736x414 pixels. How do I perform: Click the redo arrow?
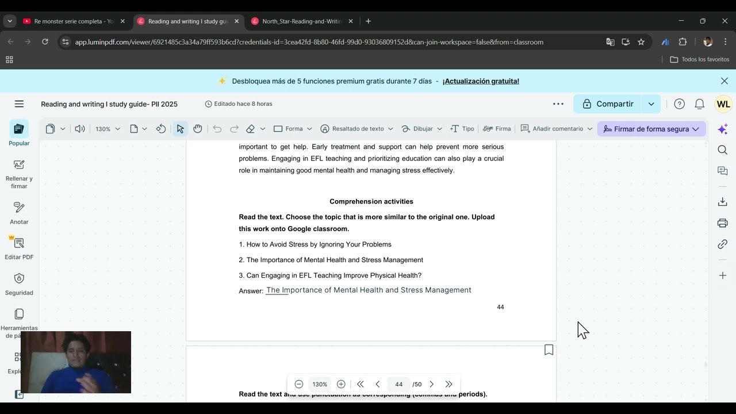tap(234, 129)
